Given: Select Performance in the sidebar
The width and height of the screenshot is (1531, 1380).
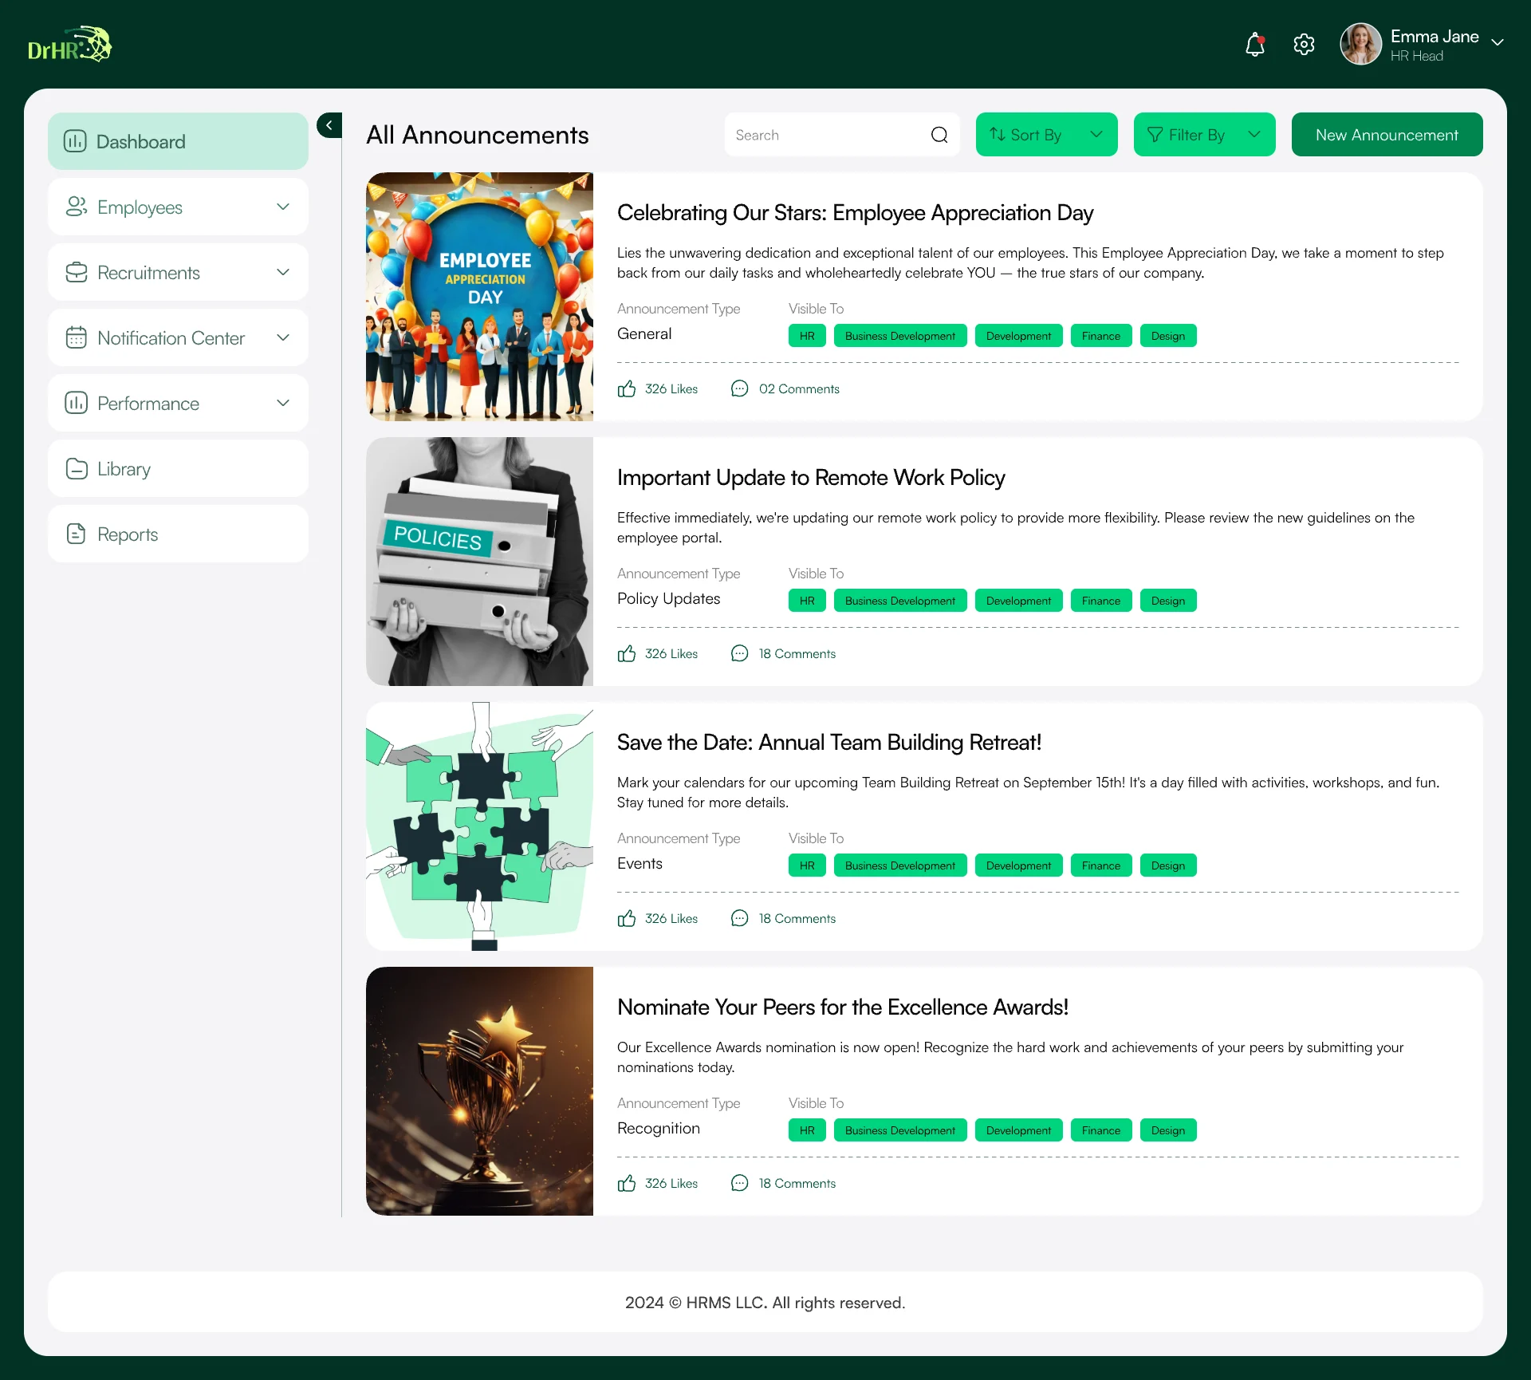Looking at the screenshot, I should pyautogui.click(x=178, y=403).
